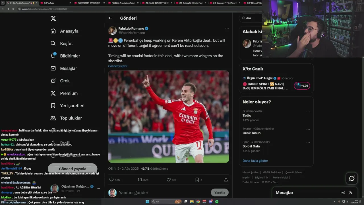364x205 pixels.
Task: Click the Gönderiyi çevir translate link
Action: (118, 66)
